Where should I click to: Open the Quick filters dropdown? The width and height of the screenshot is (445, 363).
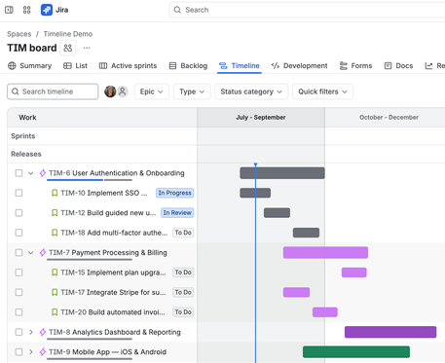coord(322,91)
